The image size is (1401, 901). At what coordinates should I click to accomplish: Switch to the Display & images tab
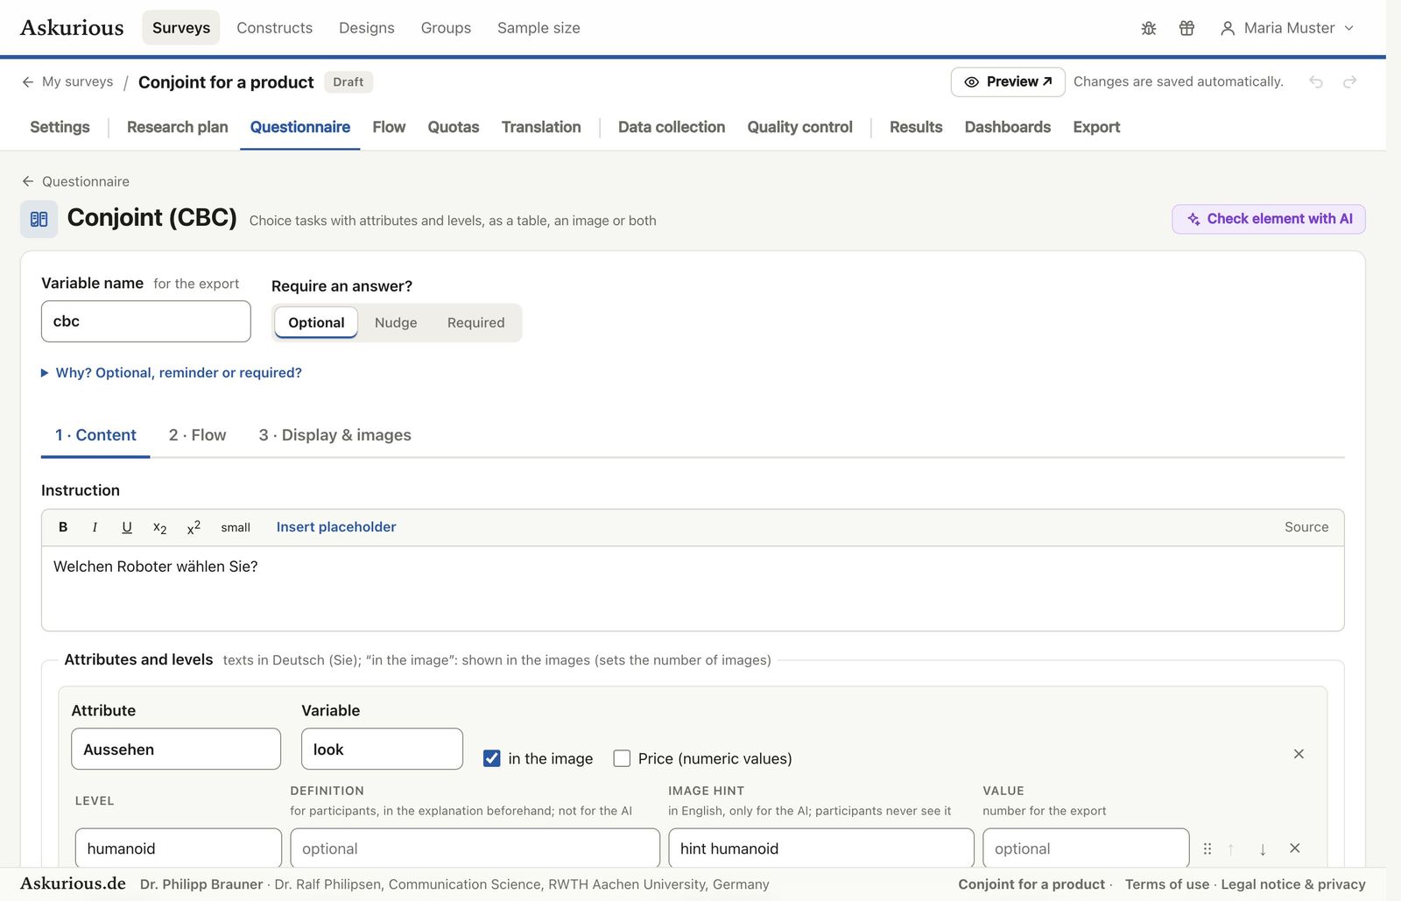[334, 435]
